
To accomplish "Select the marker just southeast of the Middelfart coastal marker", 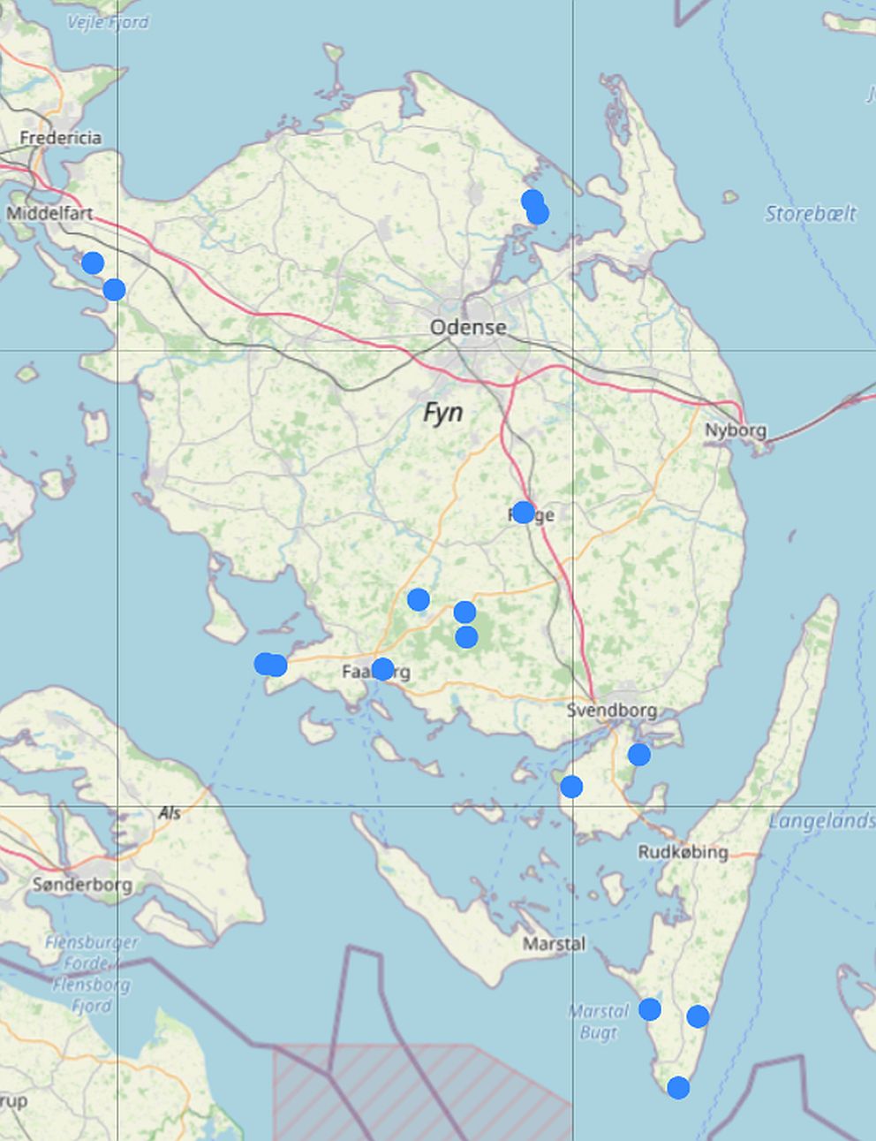I will (114, 289).
